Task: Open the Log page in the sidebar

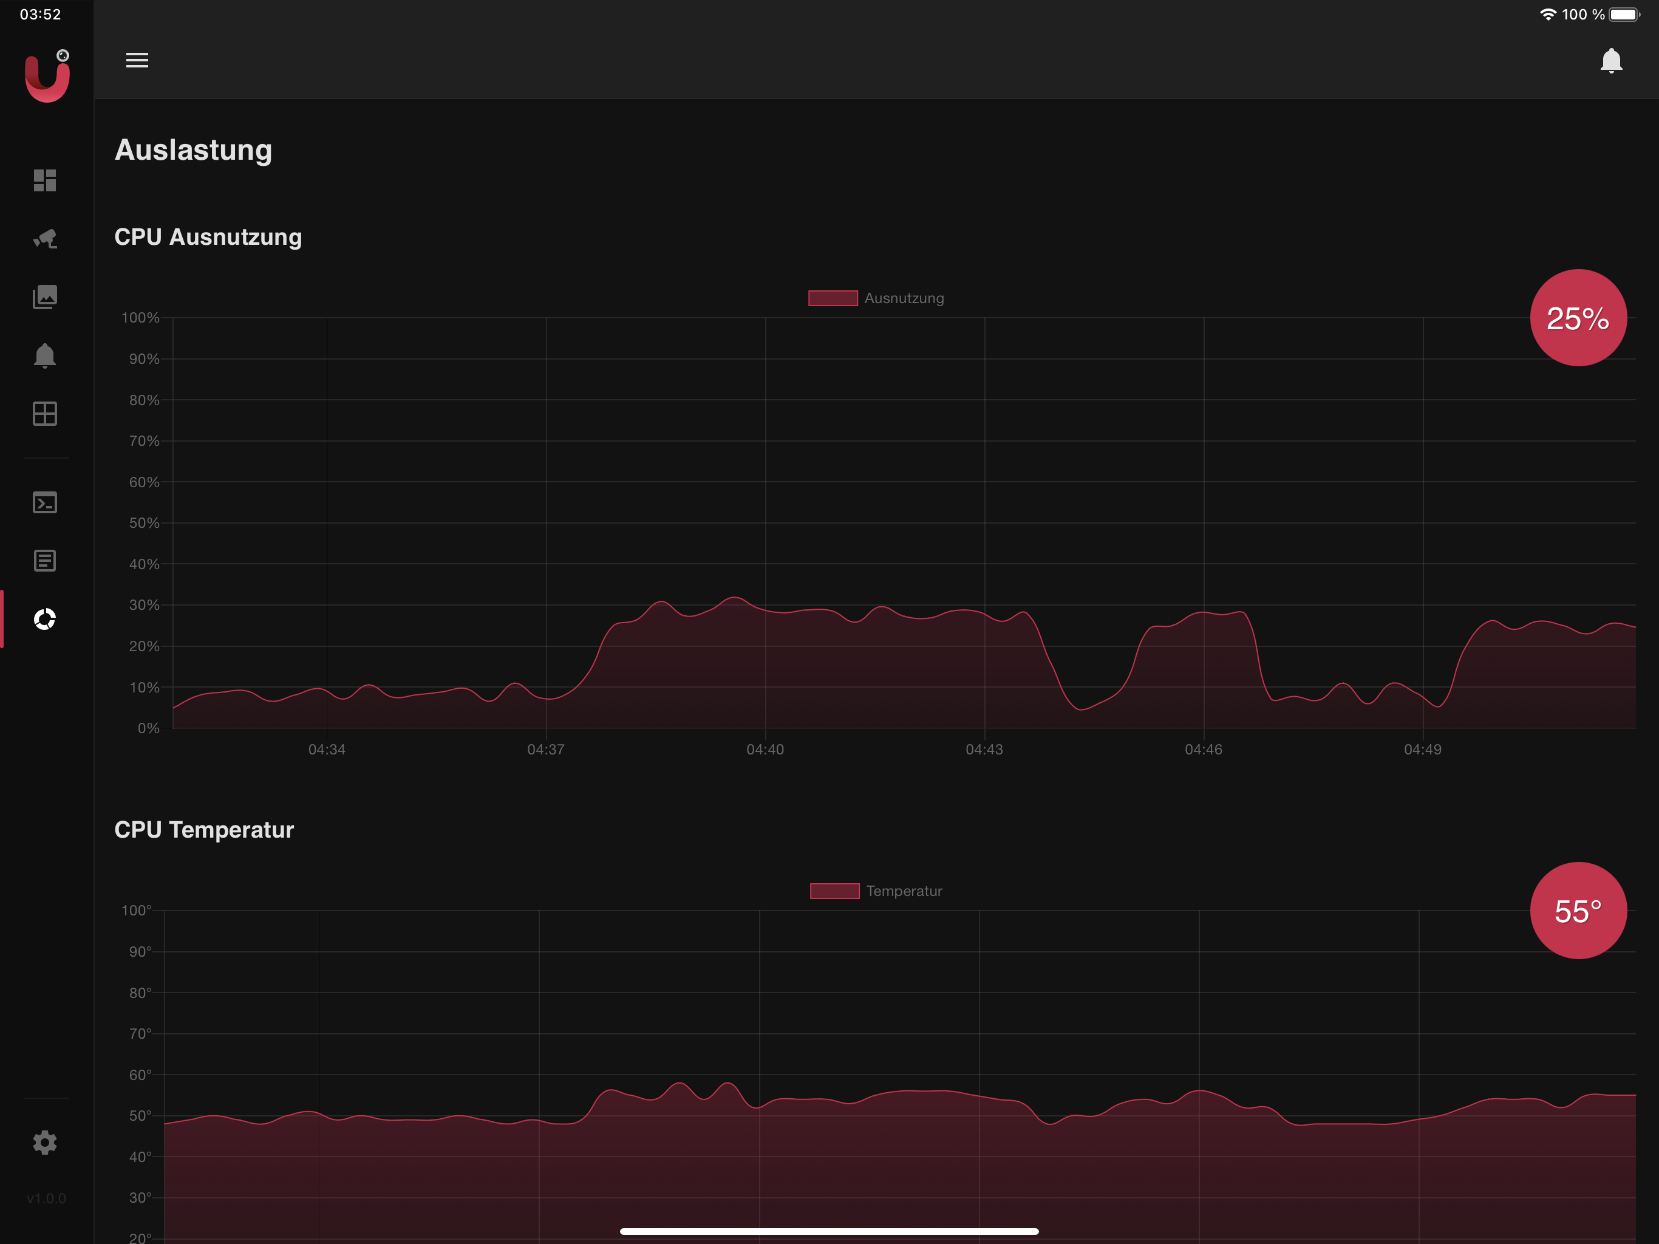Action: coord(45,561)
